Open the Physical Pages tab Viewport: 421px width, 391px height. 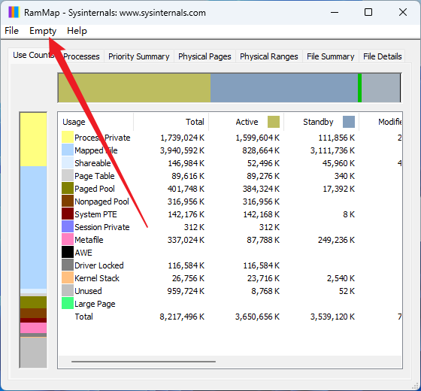[x=204, y=56]
